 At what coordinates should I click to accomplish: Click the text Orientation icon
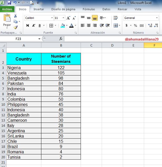102,18
